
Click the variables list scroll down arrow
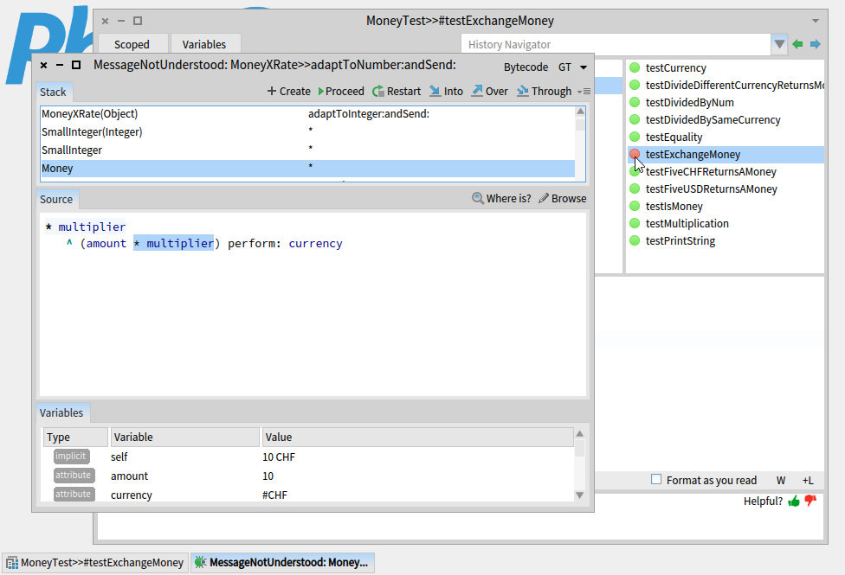point(580,495)
